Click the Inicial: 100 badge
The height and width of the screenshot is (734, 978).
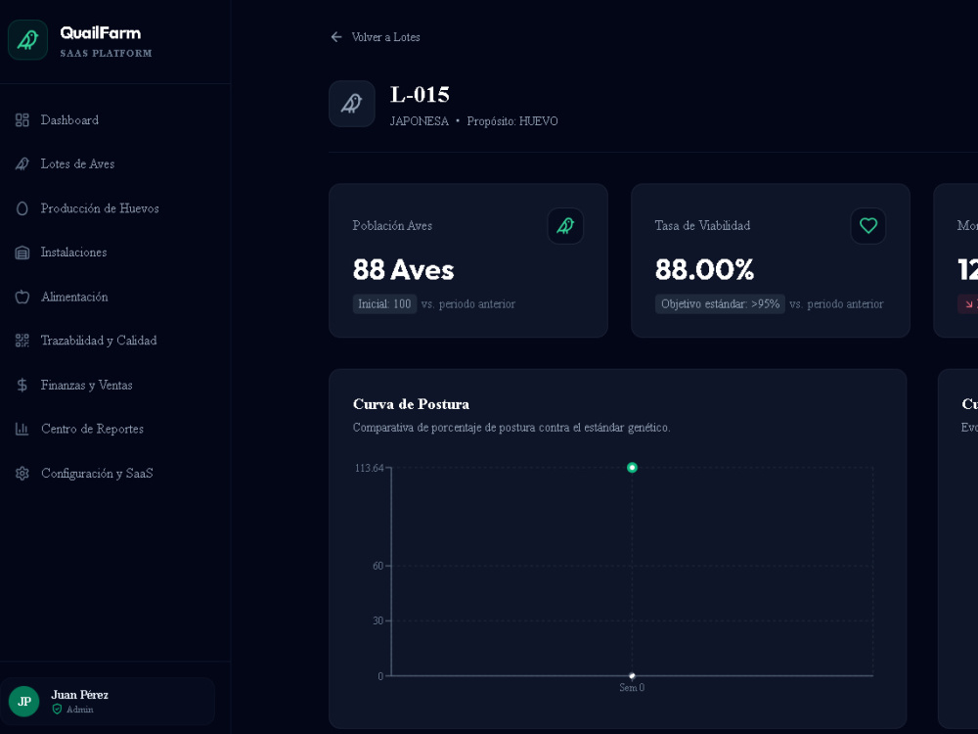point(384,304)
